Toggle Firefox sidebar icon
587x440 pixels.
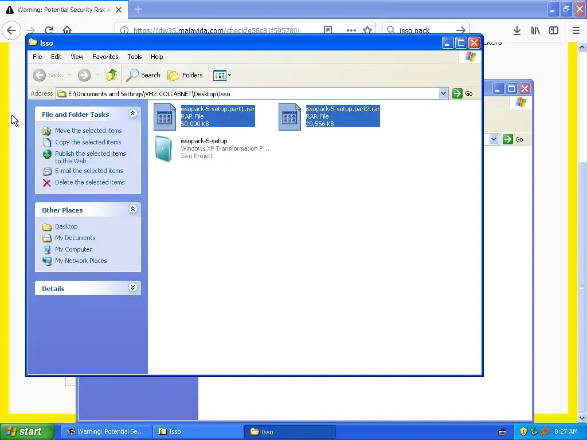click(x=554, y=30)
